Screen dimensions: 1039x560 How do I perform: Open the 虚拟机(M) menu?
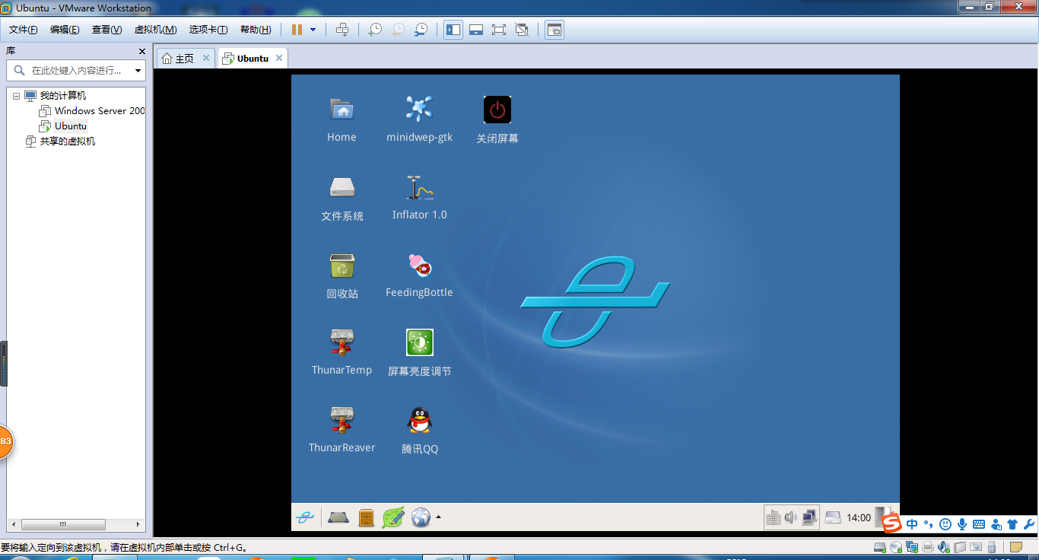155,30
